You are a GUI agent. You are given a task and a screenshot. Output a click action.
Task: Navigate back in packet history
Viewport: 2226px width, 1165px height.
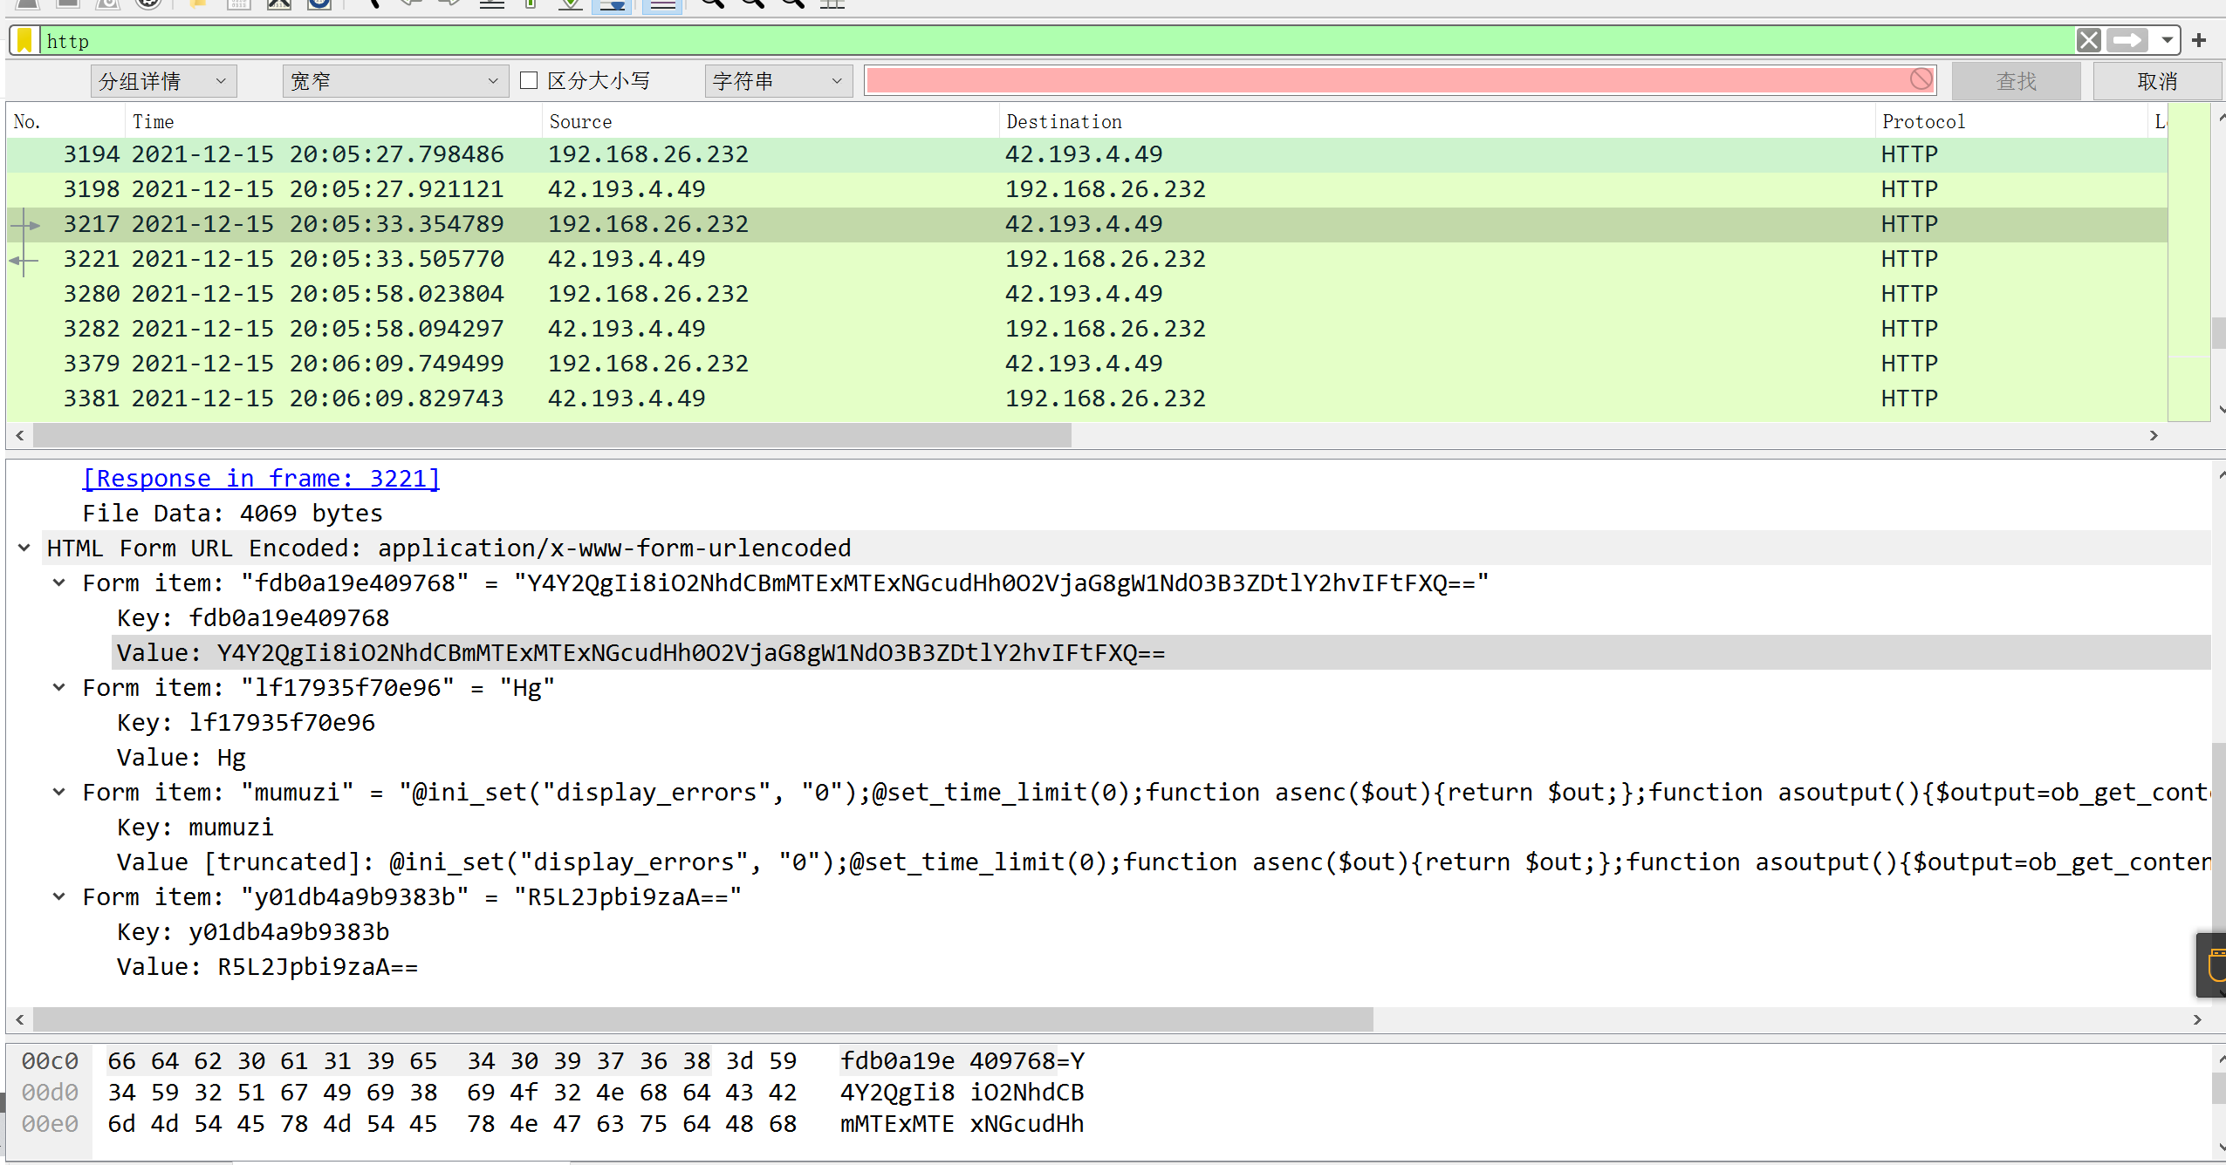click(x=412, y=4)
